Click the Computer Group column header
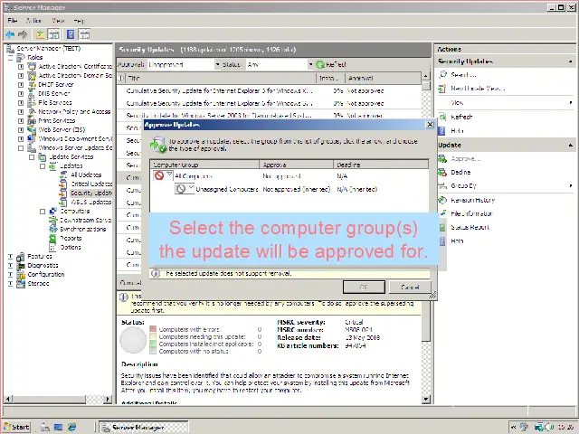Viewport: 579px width, 434px height. 204,165
